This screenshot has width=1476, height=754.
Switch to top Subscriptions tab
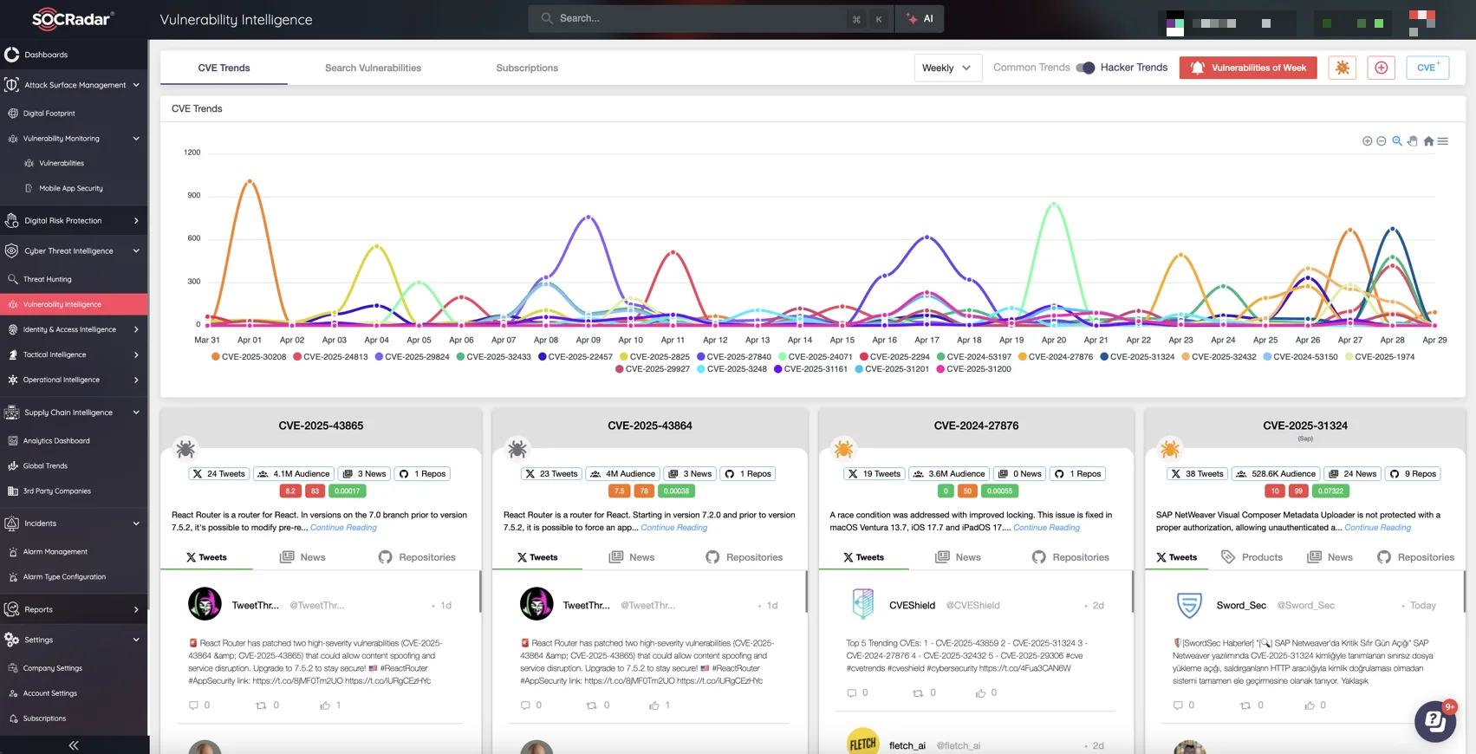[527, 68]
